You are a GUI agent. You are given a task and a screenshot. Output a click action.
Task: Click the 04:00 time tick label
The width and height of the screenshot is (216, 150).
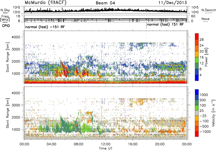click(x=51, y=144)
